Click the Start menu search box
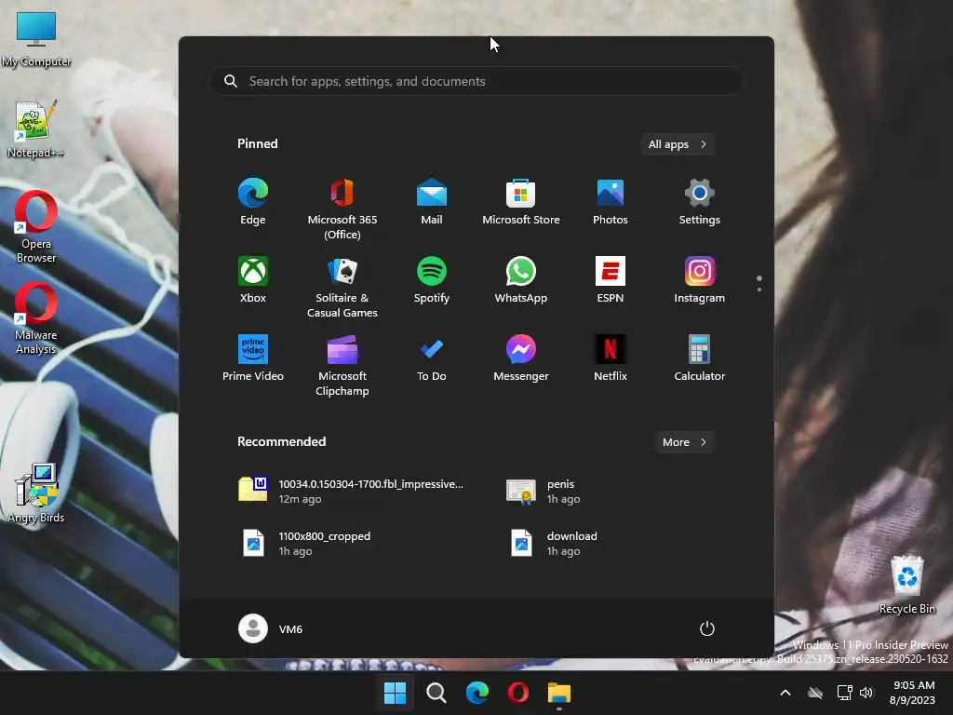The width and height of the screenshot is (953, 715). click(x=476, y=81)
